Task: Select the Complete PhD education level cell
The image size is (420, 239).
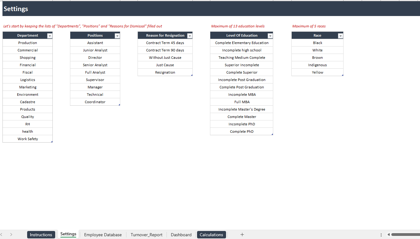Action: point(241,132)
